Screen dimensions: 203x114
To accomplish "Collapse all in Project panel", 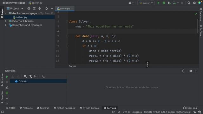I will click(40, 9).
